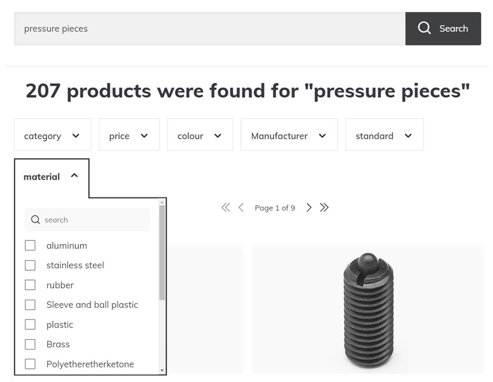Open the price filter dropdown

[129, 134]
